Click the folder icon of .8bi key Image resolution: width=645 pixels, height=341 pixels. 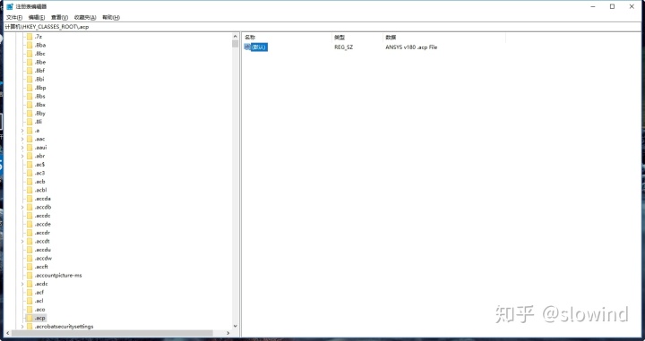point(30,80)
